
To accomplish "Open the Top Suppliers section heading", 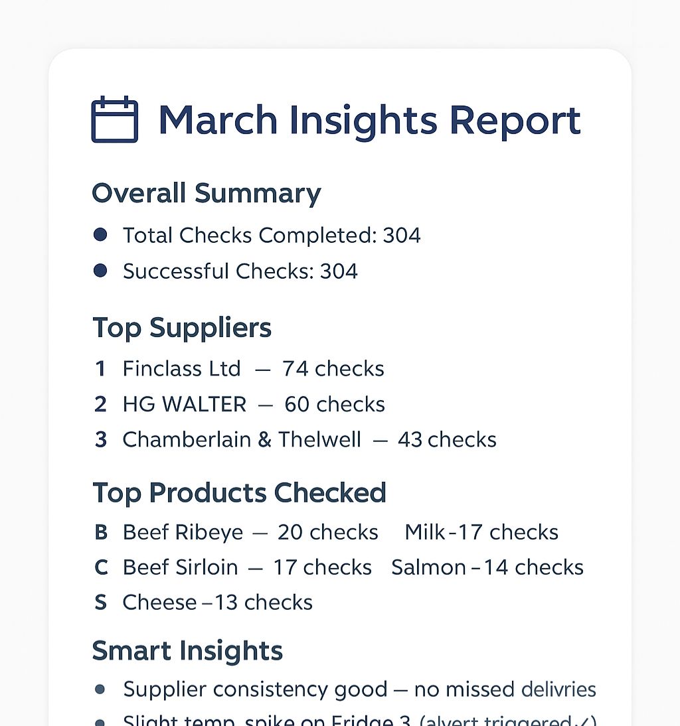I will click(x=181, y=329).
